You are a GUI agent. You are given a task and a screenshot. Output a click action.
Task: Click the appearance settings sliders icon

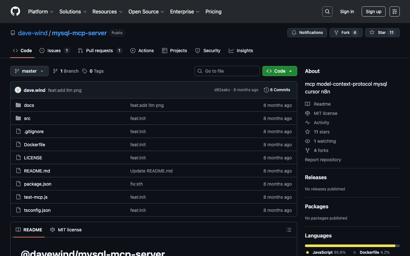coord(395,12)
